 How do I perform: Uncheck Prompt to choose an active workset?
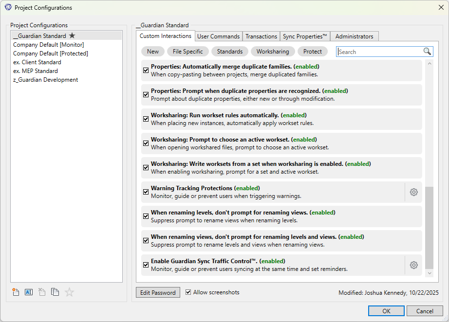pos(146,143)
